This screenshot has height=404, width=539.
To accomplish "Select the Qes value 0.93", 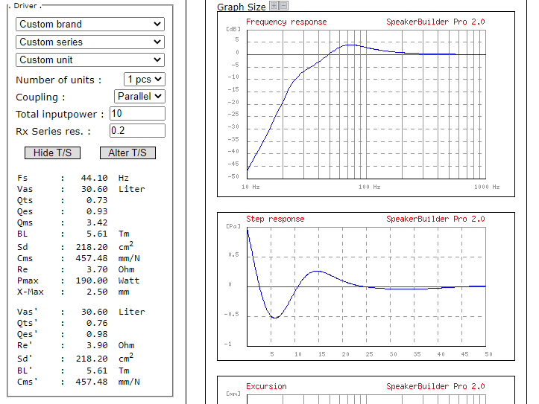I will [x=97, y=211].
